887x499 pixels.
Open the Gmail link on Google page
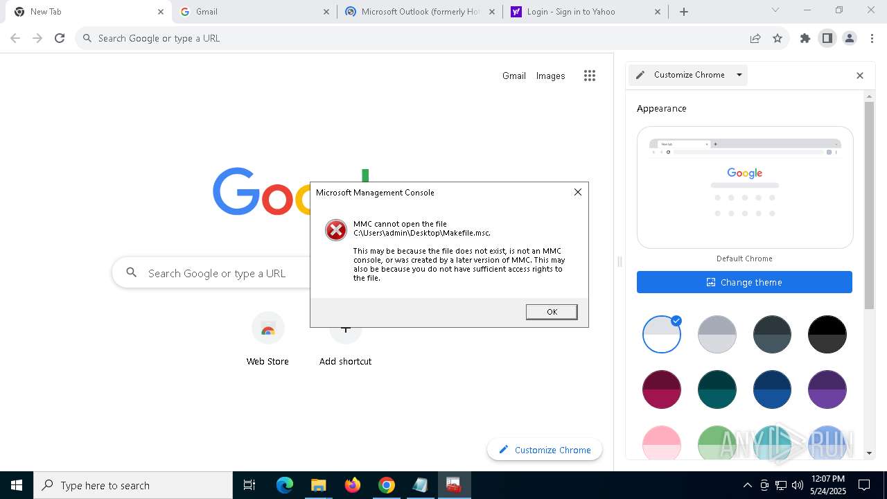(x=514, y=76)
